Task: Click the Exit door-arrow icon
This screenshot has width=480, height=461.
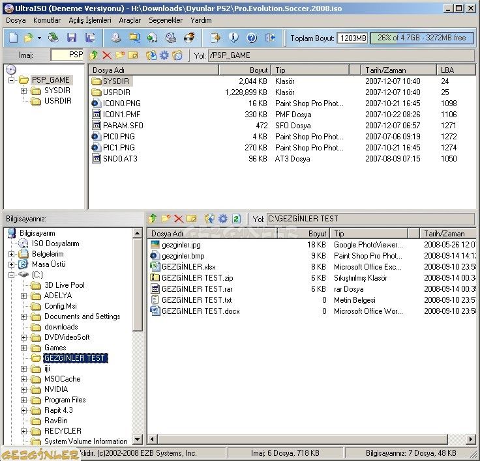Action: tap(270, 38)
